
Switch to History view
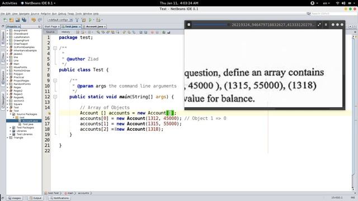coord(65,32)
